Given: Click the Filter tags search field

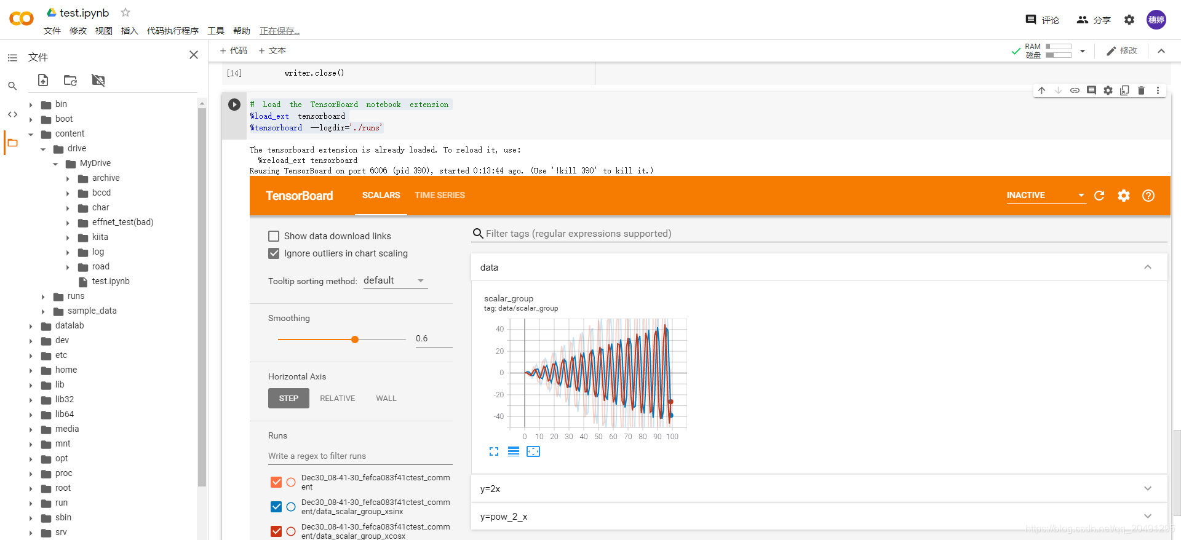Looking at the screenshot, I should click(x=819, y=234).
